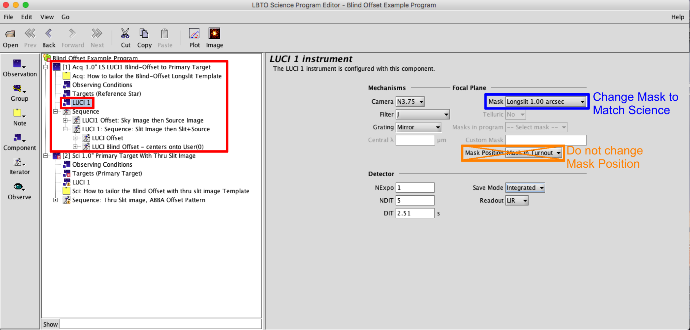Expand the LUCI Offset child node
Screen dimensions: 690x330
pos(75,138)
